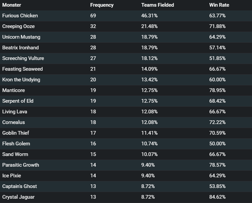Select the Parasitic Growth row
The image size is (252, 203).
coord(126,165)
